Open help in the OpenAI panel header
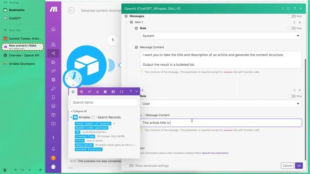Viewport: 310px width, 174px height. point(294,9)
